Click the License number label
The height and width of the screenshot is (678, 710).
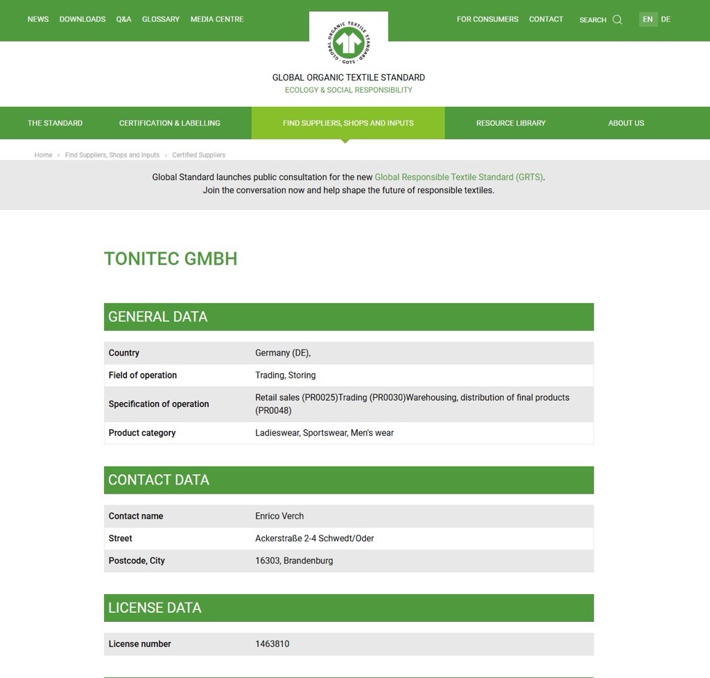click(x=139, y=643)
